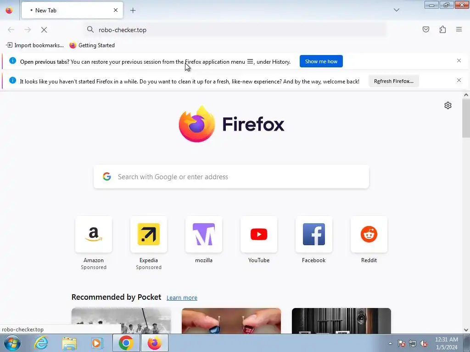The image size is (470, 352).
Task: Open the Firefox application hamburger menu
Action: tap(459, 29)
